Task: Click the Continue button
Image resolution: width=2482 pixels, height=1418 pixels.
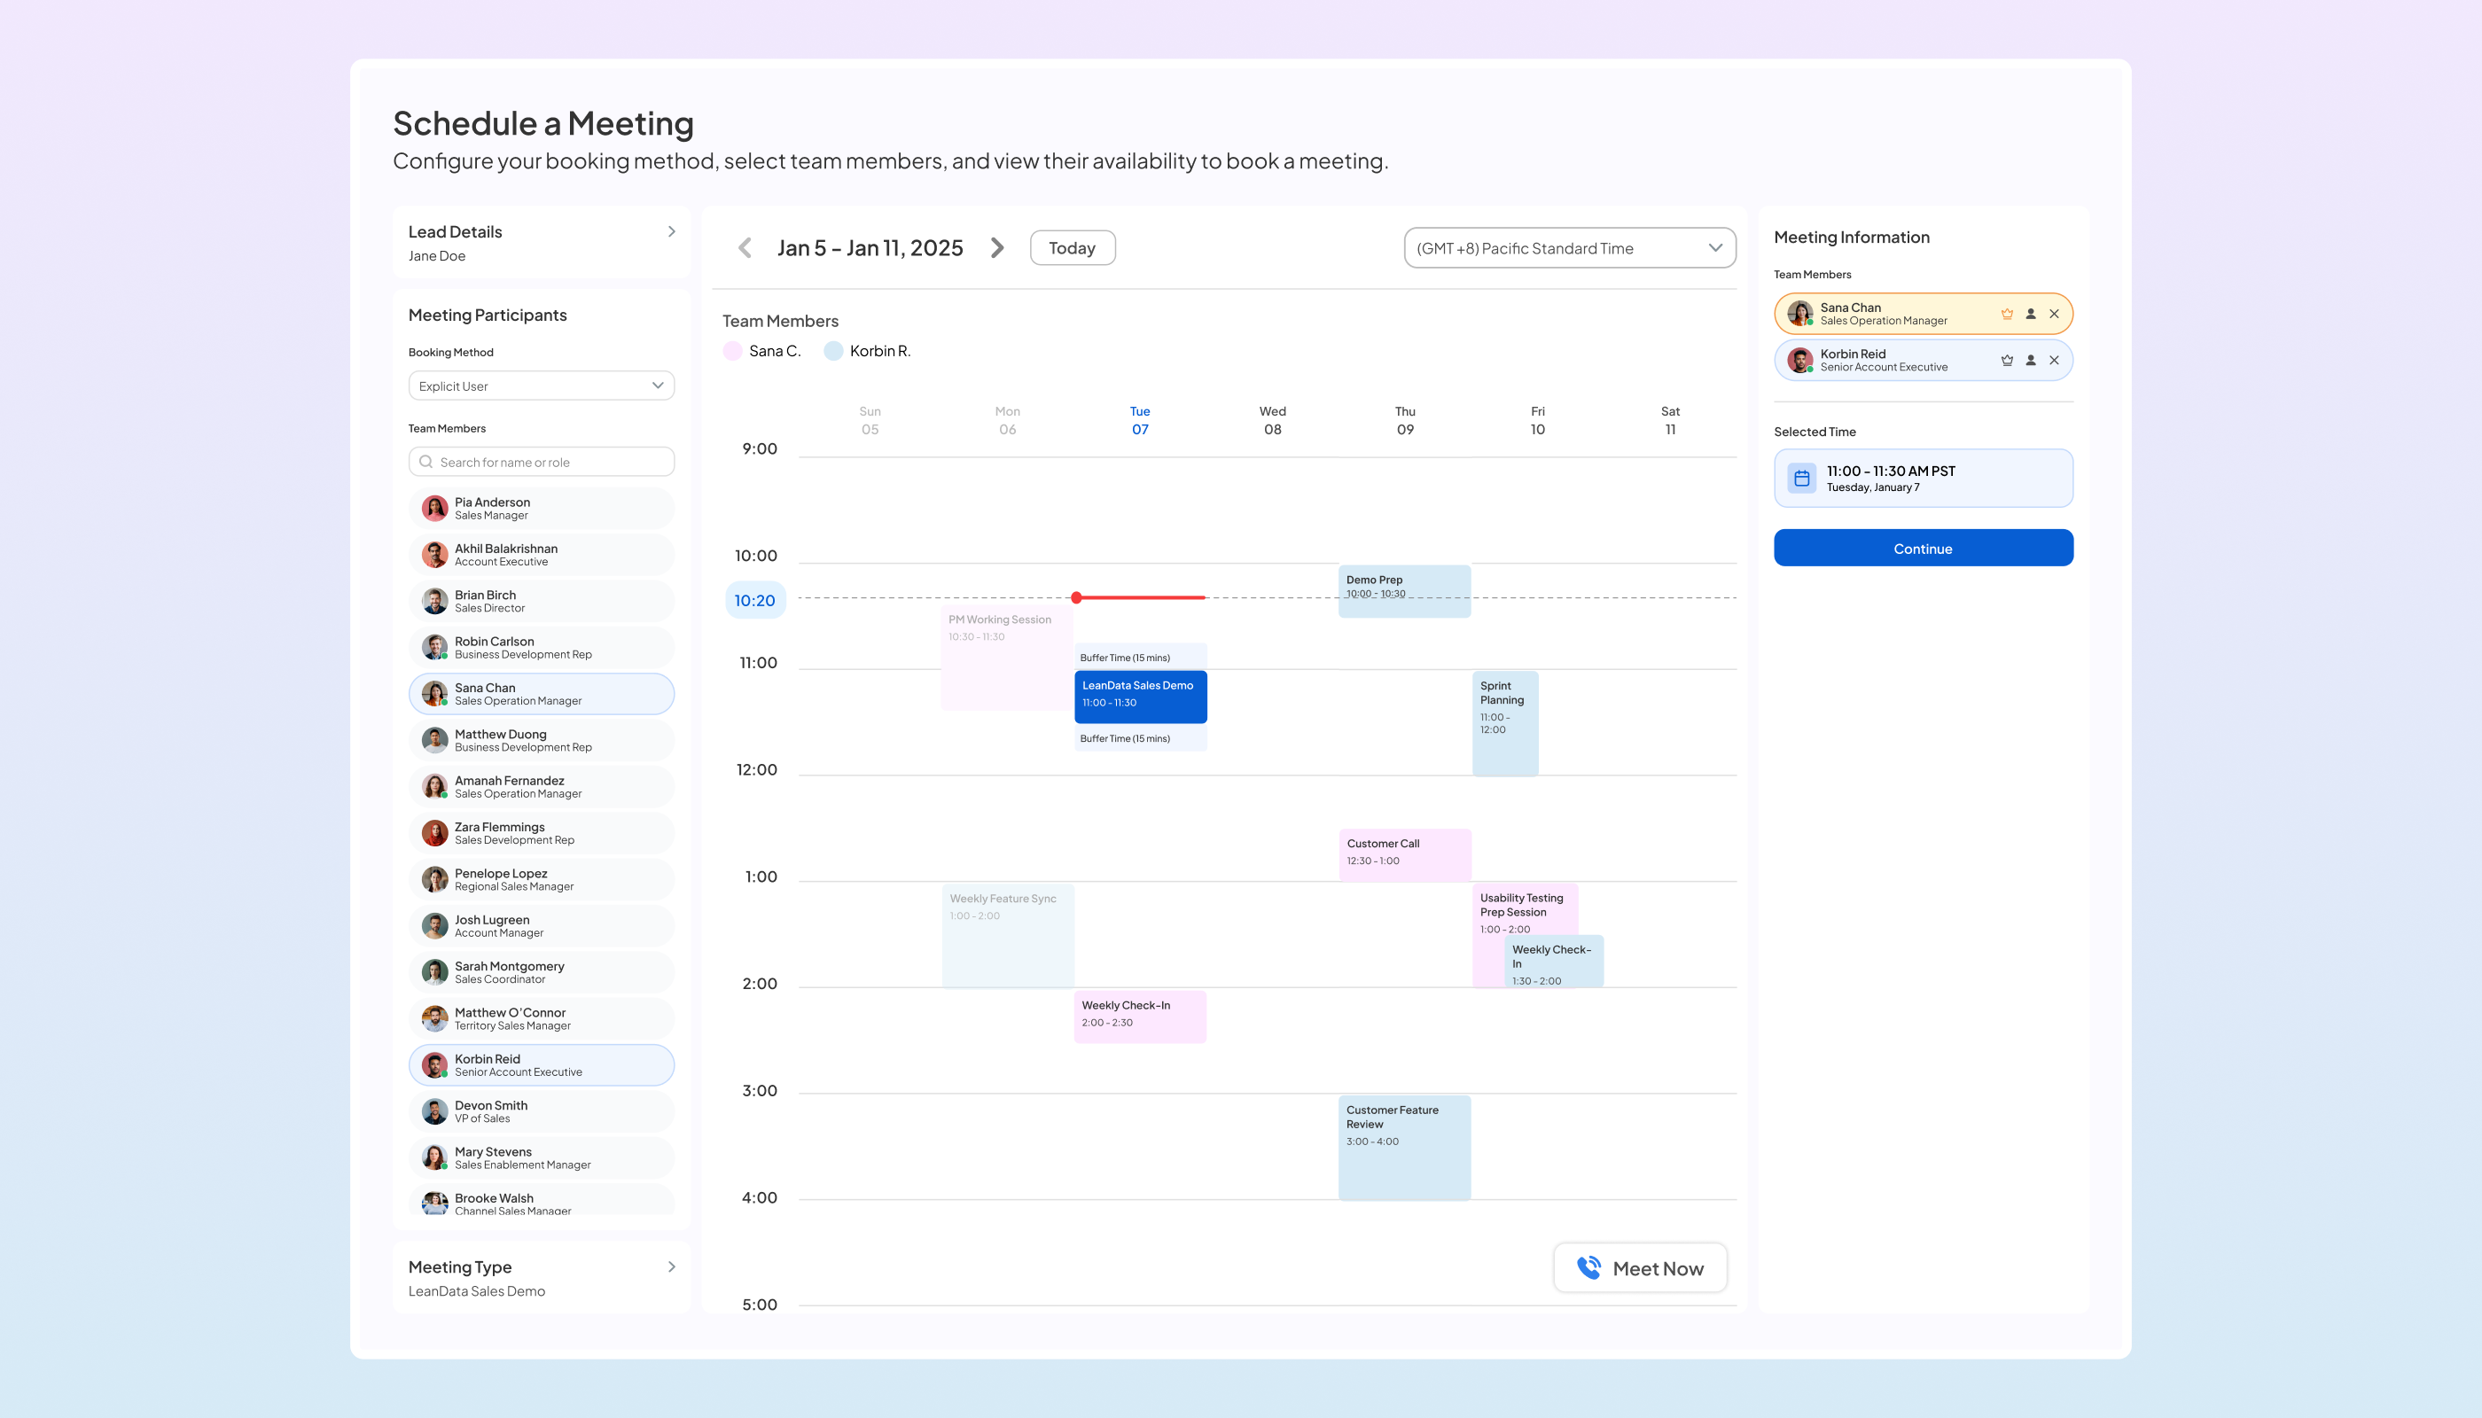Action: (1923, 549)
